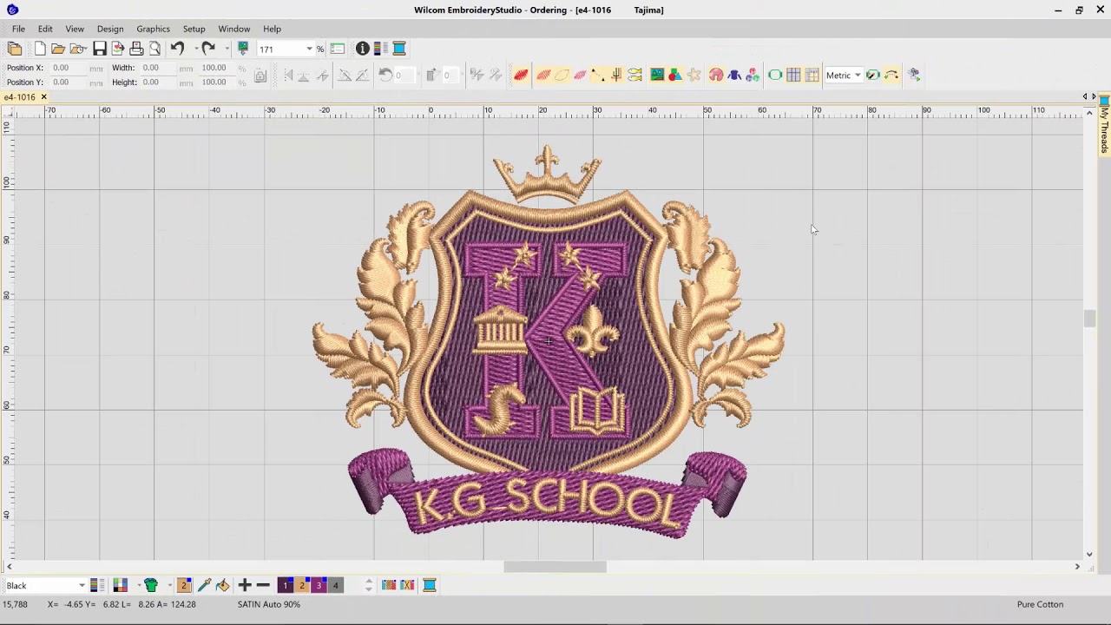1111x625 pixels.
Task: Select color swatch 2 in palette
Action: pyautogui.click(x=301, y=586)
